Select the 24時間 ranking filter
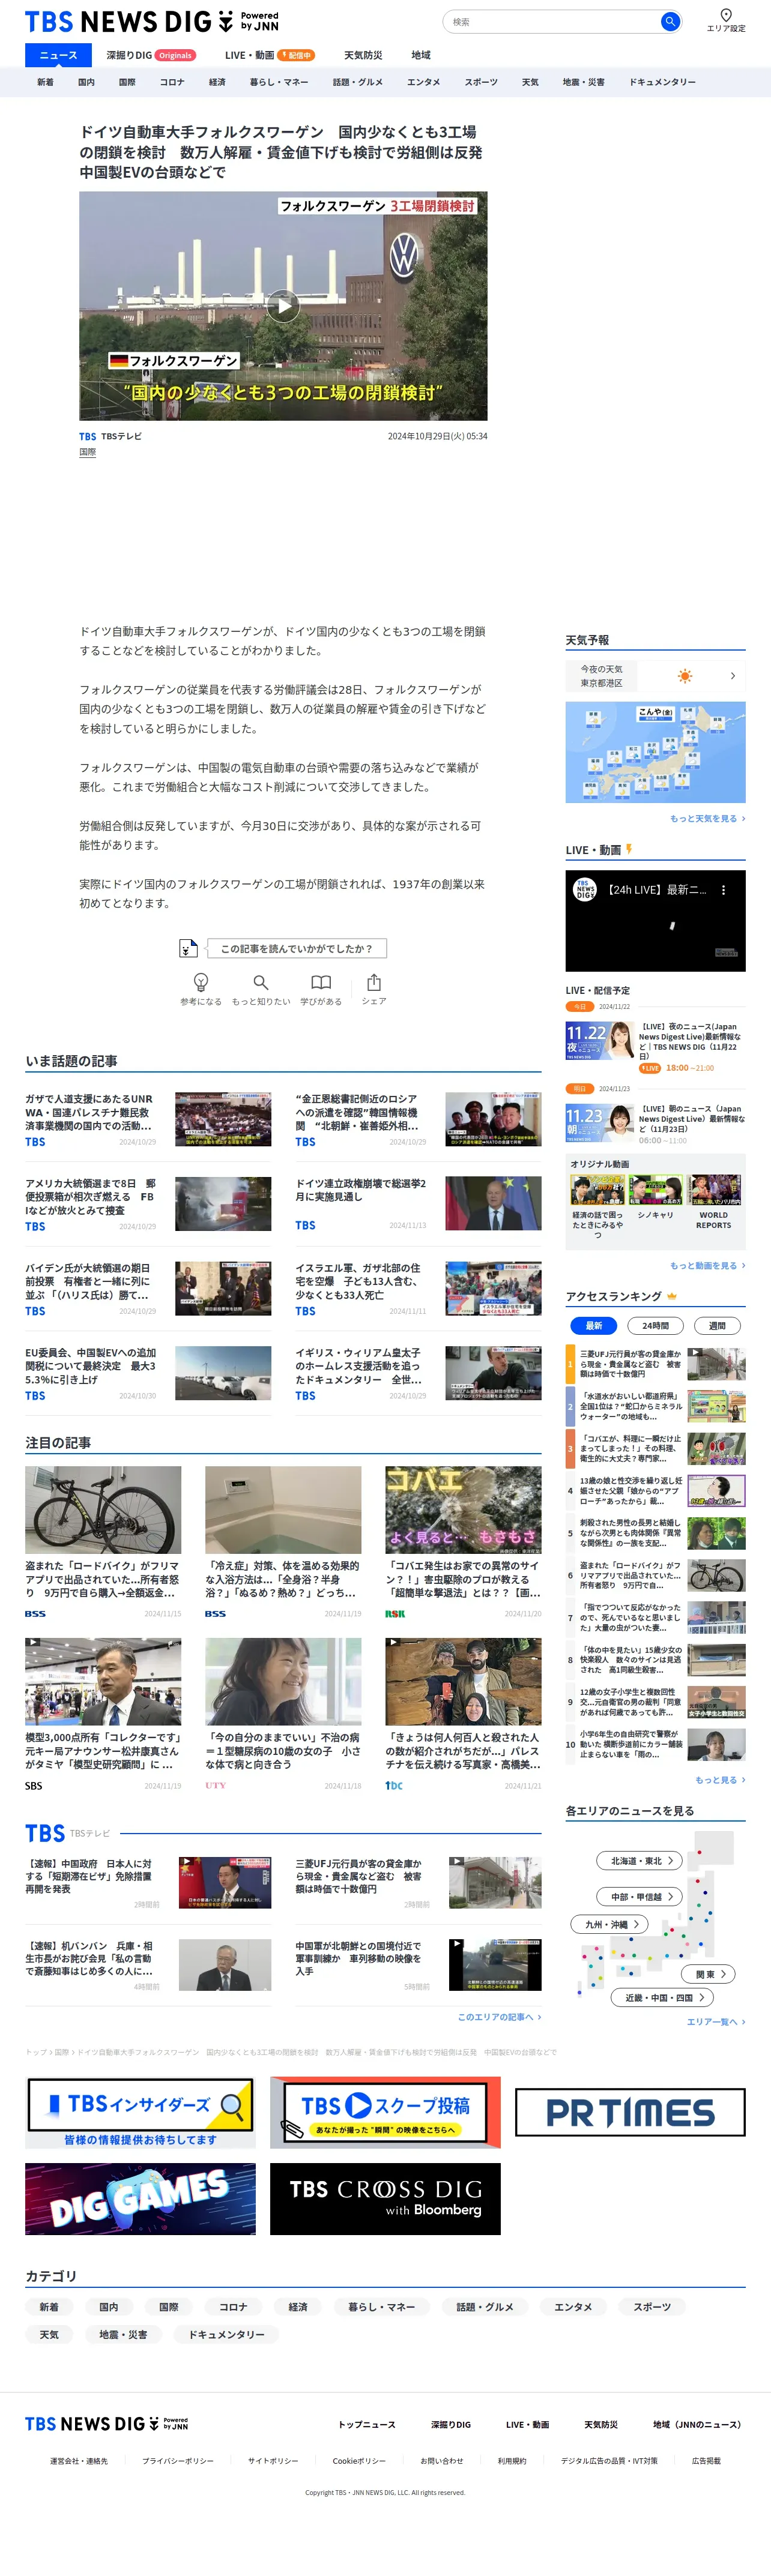771x2576 pixels. point(655,1325)
